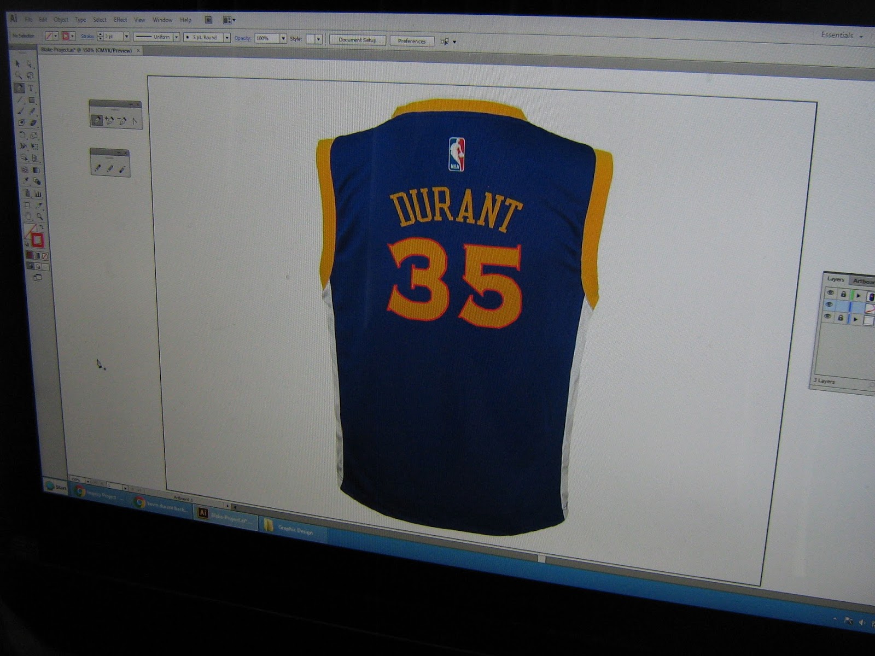The width and height of the screenshot is (875, 656).
Task: Select the Shape Builder tool
Action: click(x=24, y=157)
